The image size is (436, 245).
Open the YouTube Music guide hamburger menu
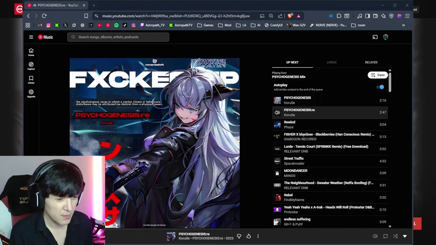pyautogui.click(x=31, y=37)
